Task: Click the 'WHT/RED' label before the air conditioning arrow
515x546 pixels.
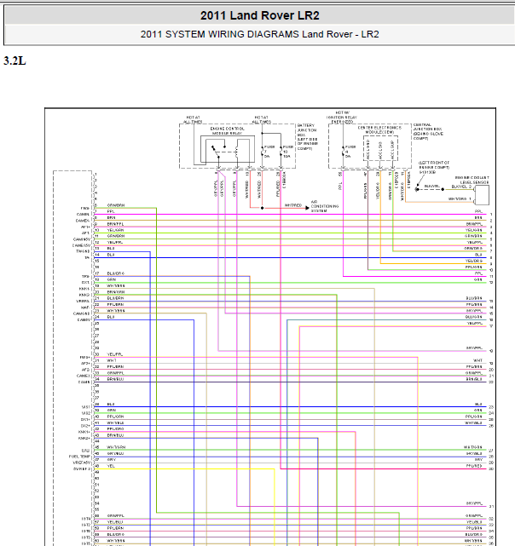Action: point(293,205)
